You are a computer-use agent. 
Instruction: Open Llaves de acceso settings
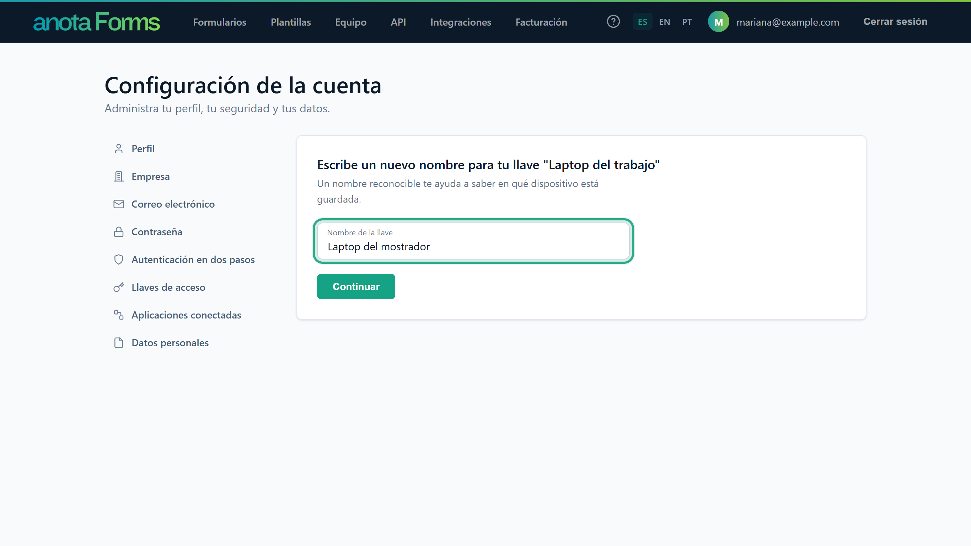168,287
